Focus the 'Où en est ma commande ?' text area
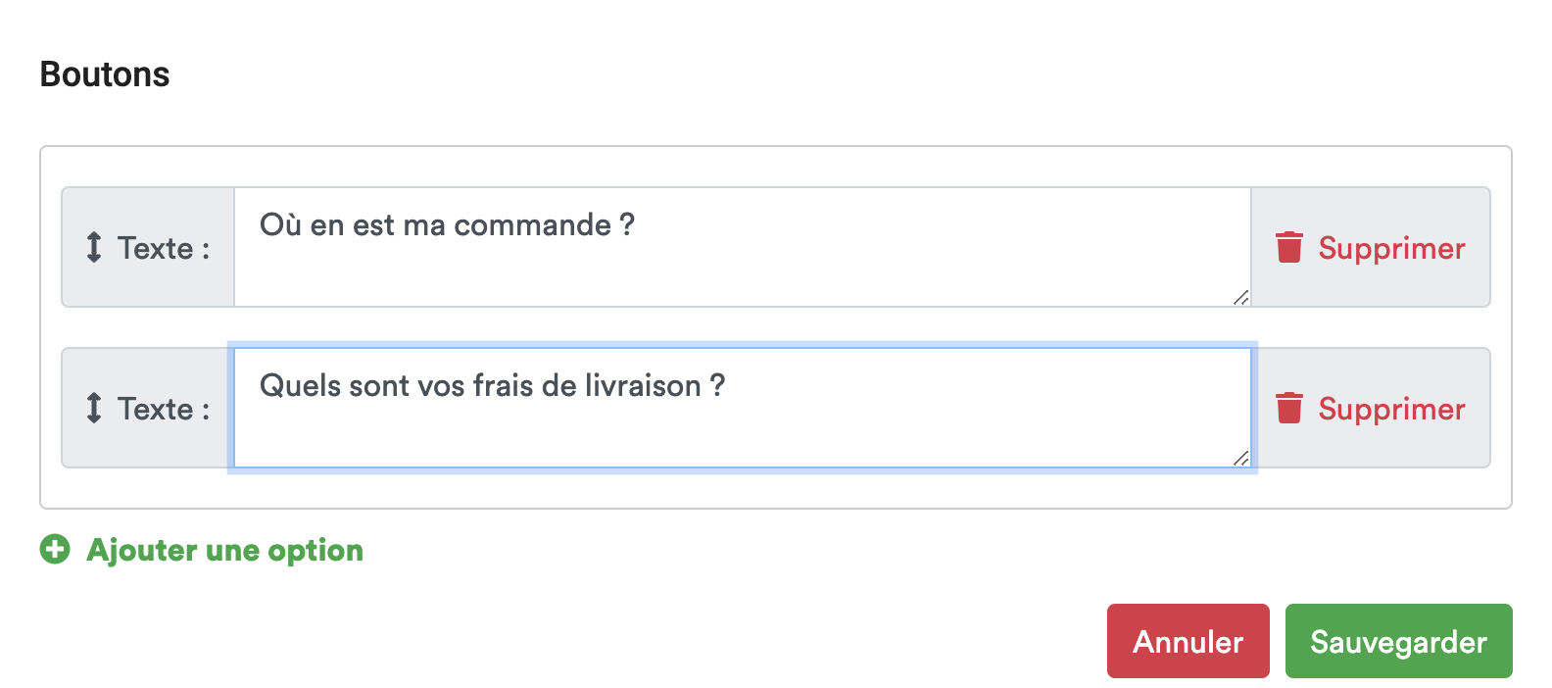 [743, 247]
